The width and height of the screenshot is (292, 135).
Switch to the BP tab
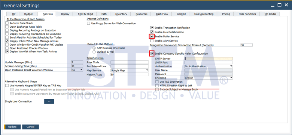(x=14, y=14)
